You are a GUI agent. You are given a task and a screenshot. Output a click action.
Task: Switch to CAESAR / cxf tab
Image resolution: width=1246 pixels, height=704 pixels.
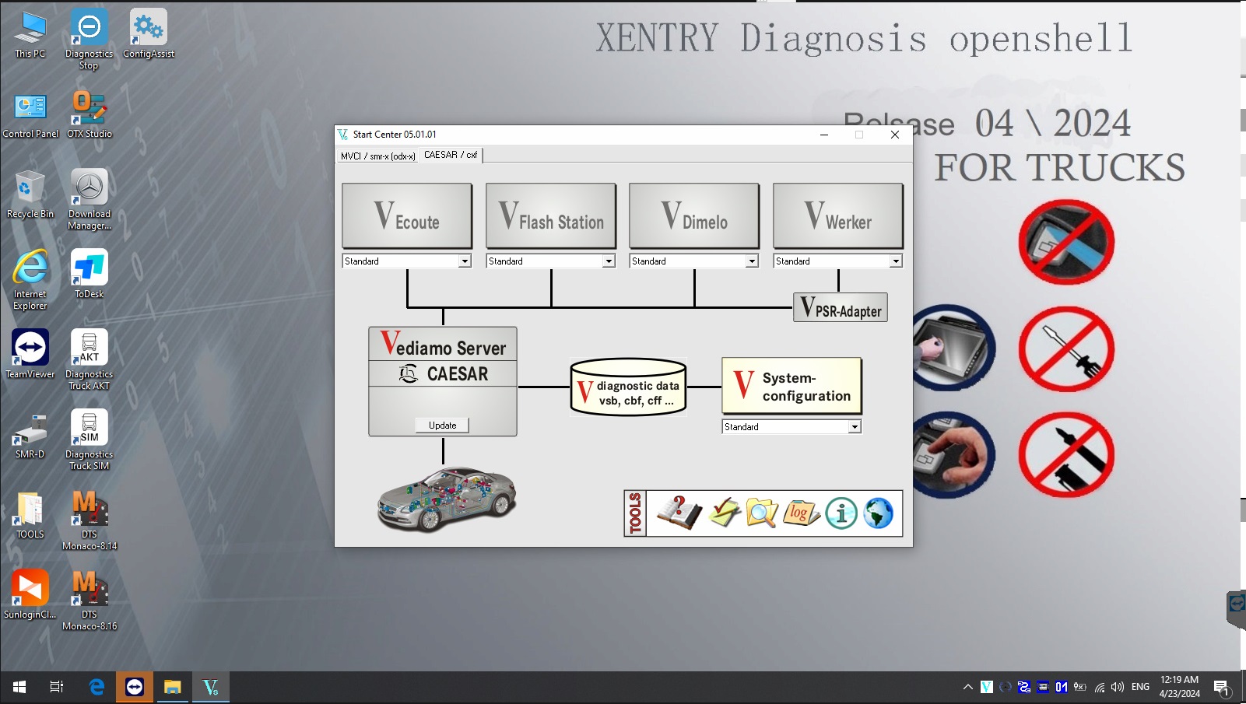(x=451, y=155)
